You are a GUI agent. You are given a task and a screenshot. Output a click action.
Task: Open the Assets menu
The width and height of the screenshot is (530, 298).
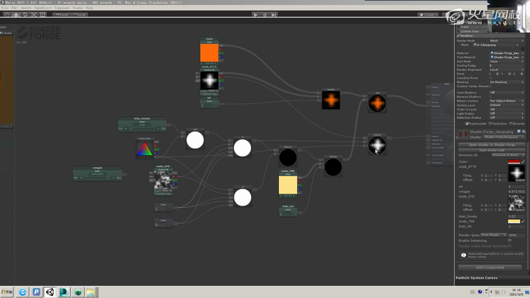tap(25, 8)
